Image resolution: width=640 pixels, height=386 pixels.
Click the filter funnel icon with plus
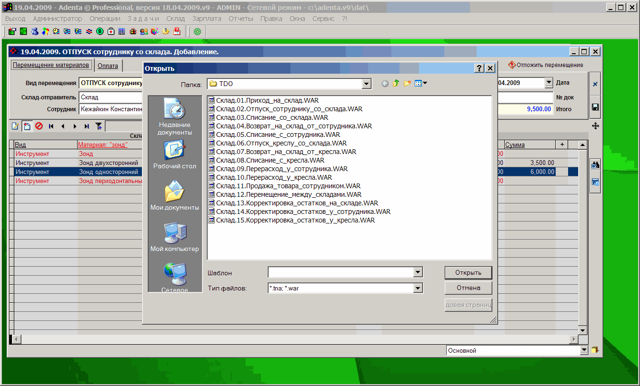click(x=99, y=126)
